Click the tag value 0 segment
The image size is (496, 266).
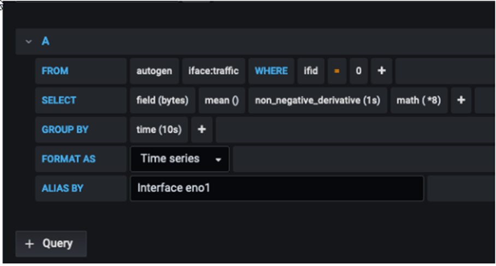pos(358,71)
